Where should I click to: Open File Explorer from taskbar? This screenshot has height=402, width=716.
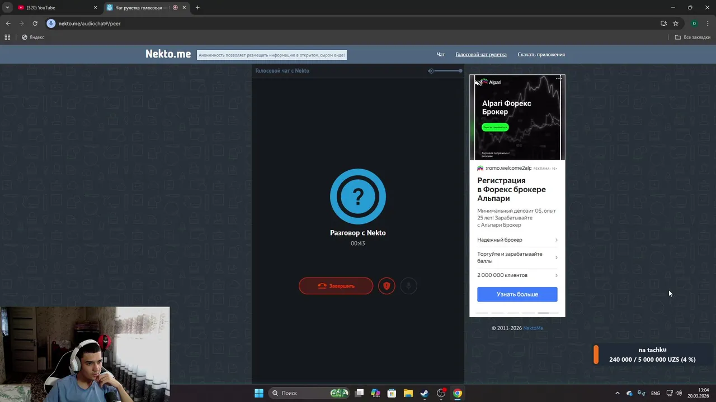tap(408, 393)
